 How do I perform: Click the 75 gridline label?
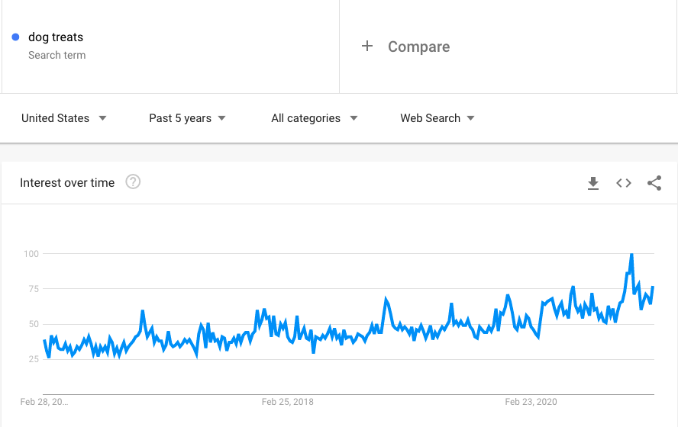(x=32, y=289)
